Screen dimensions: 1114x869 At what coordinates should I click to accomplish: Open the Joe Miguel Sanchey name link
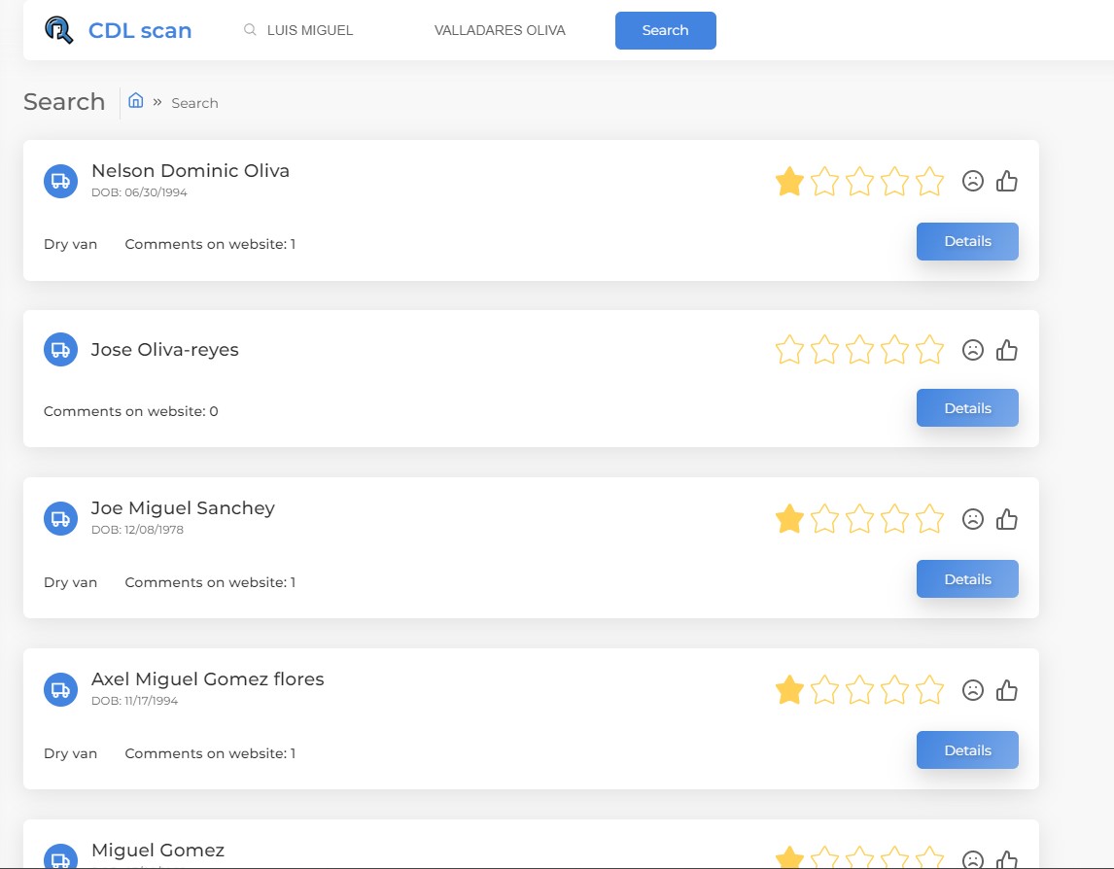(x=183, y=508)
